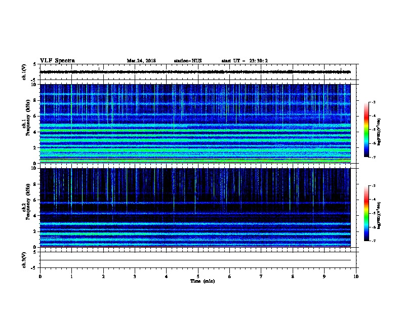
Task: Click the ch.1 log(PSD) color scale units label
Action: tap(379, 132)
